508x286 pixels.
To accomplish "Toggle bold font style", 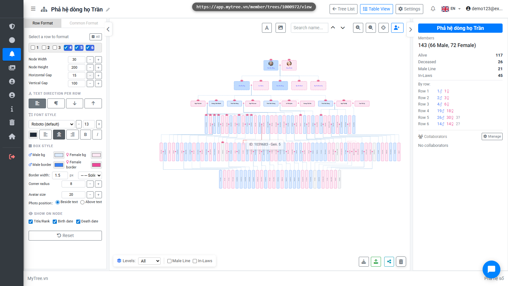I will coord(85,135).
